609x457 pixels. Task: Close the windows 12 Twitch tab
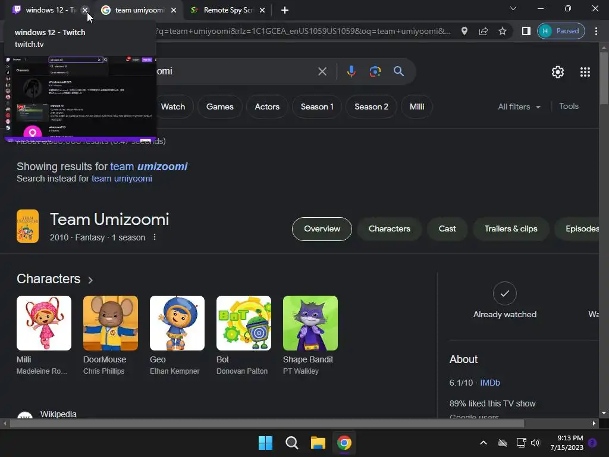coord(84,10)
